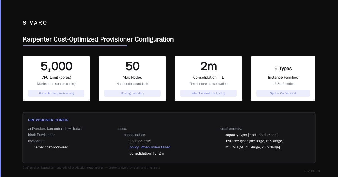Click the Prevents overprovisioning badge

point(56,93)
